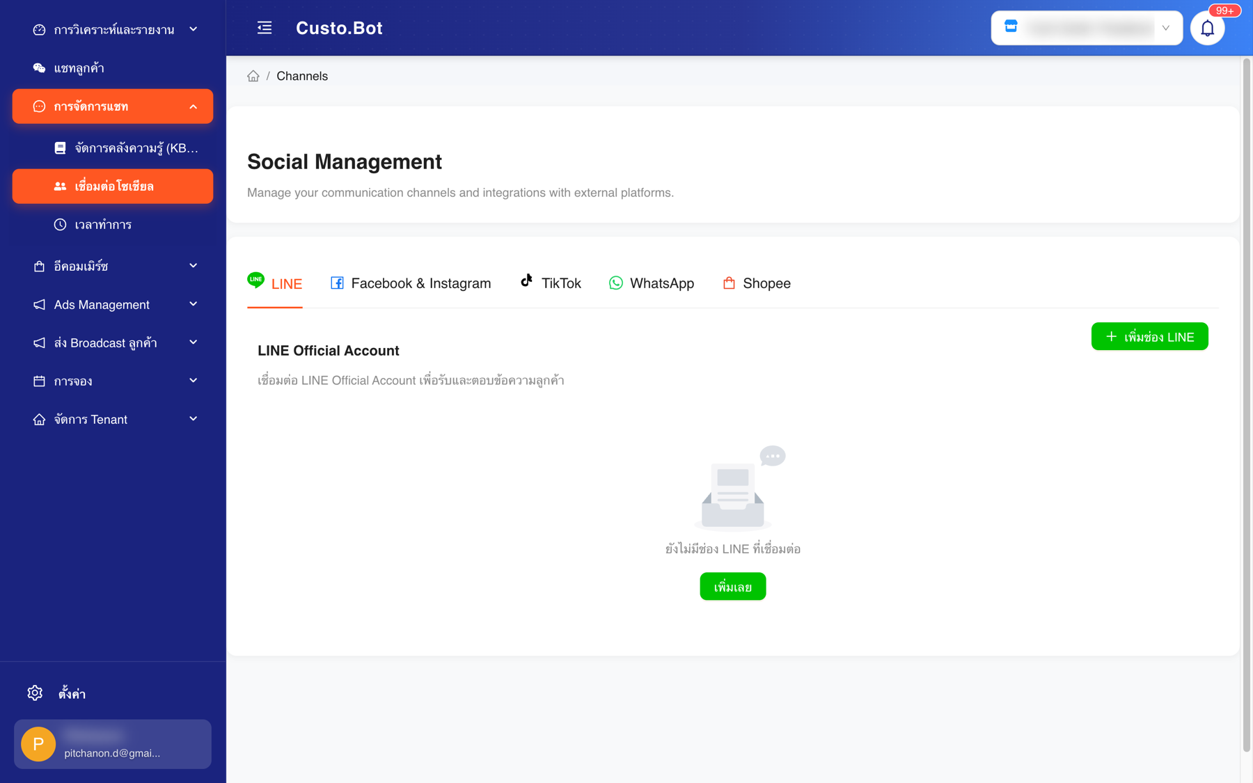Select the knowledge base book icon
This screenshot has height=783, width=1253.
click(x=60, y=148)
